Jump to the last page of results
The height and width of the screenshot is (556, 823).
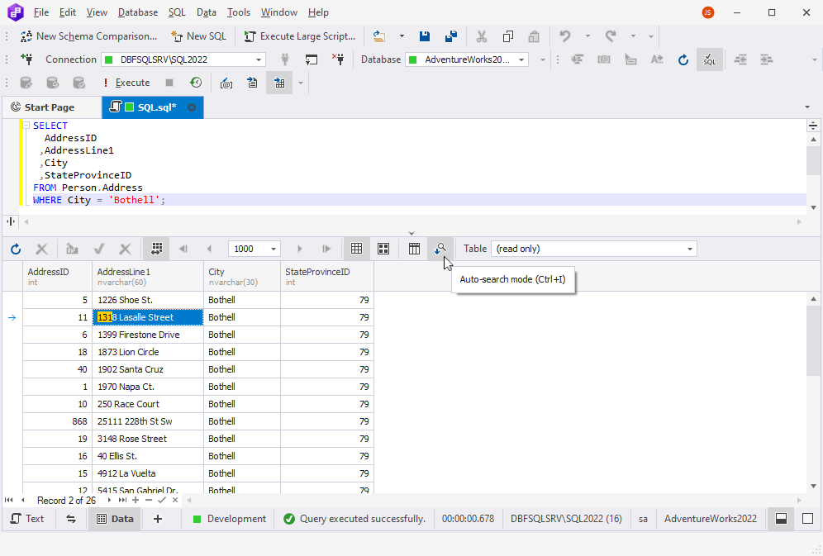point(326,249)
